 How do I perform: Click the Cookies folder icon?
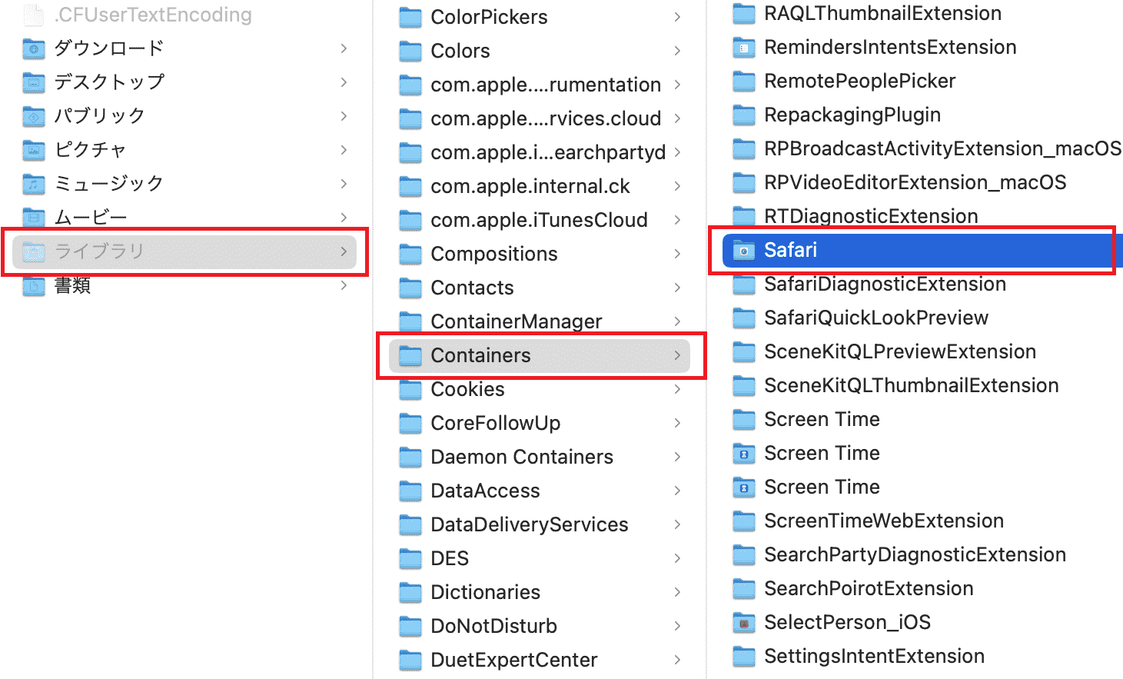(x=410, y=389)
